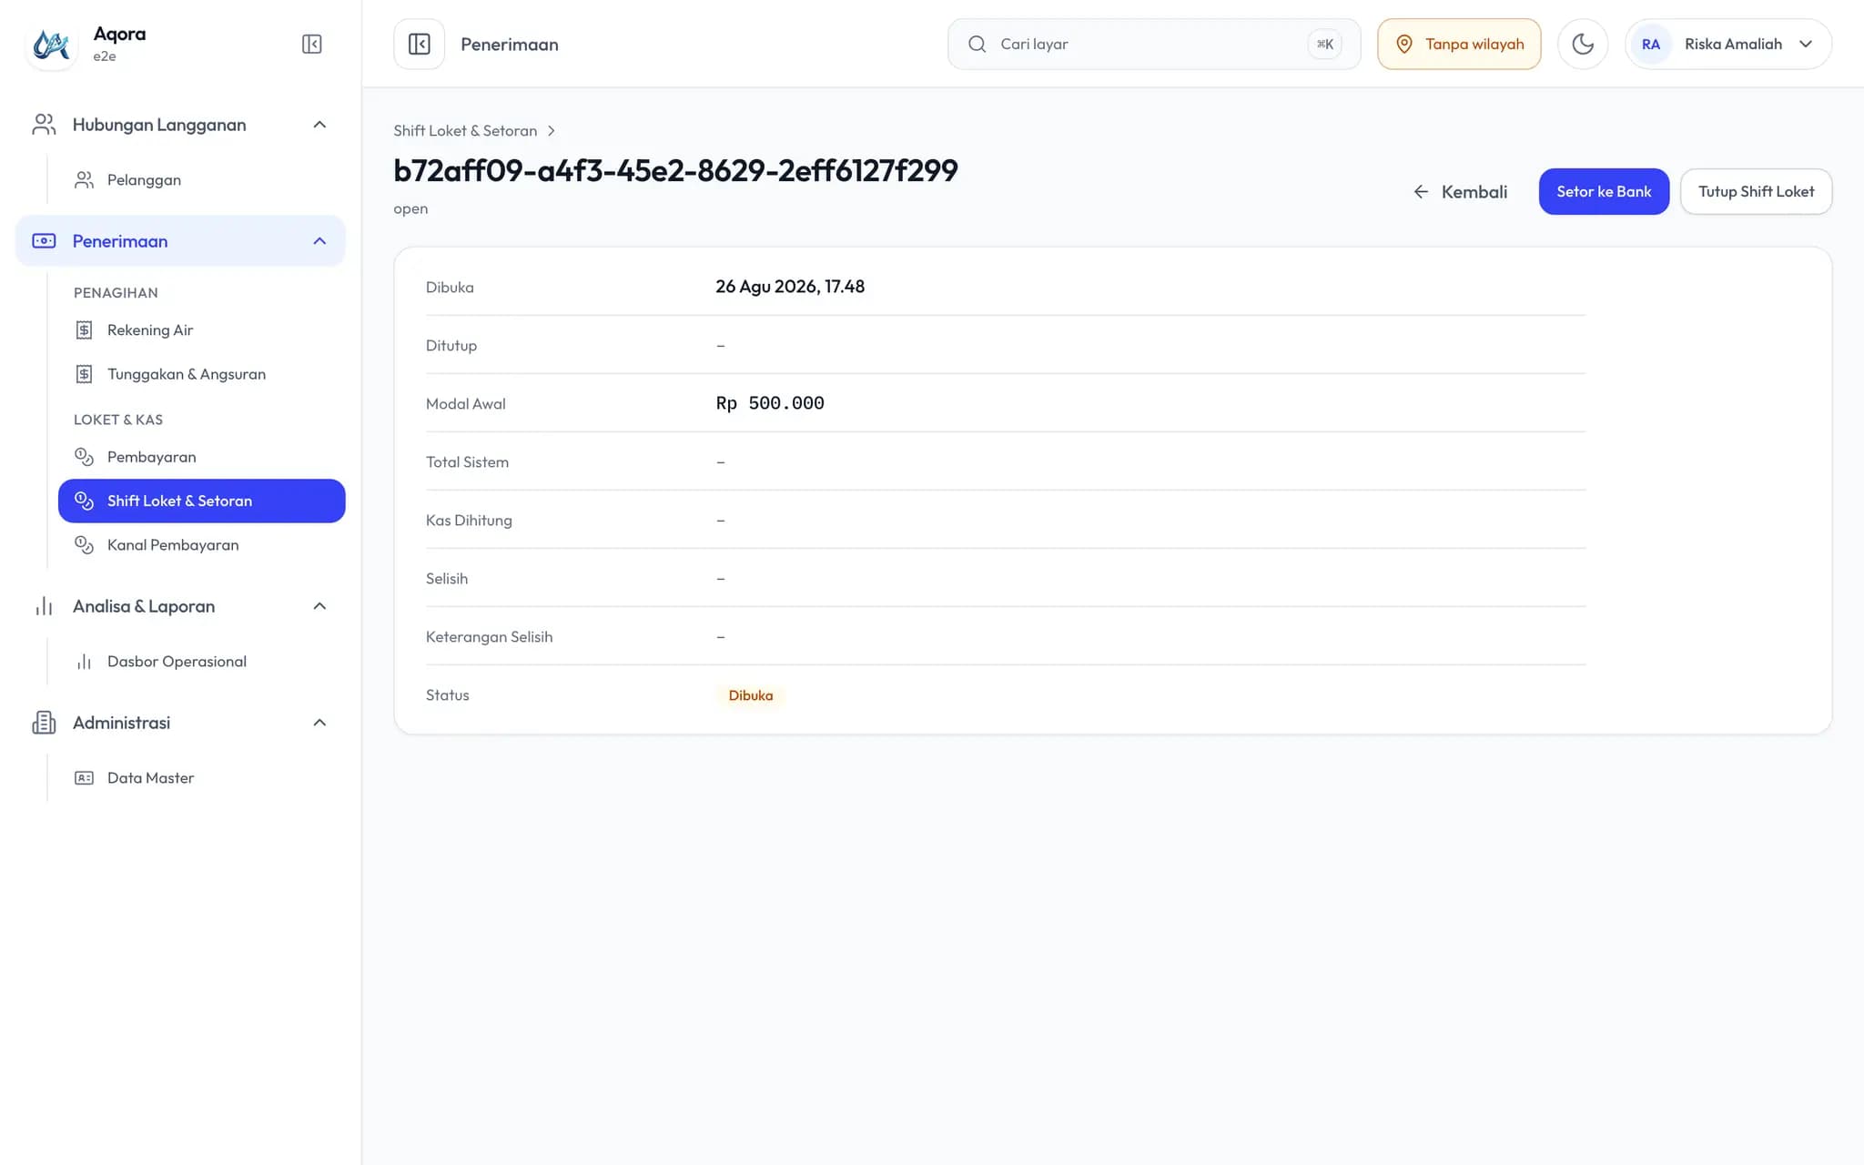Click the location pin icon in Tanpa wilayah
This screenshot has width=1864, height=1165.
coord(1404,44)
